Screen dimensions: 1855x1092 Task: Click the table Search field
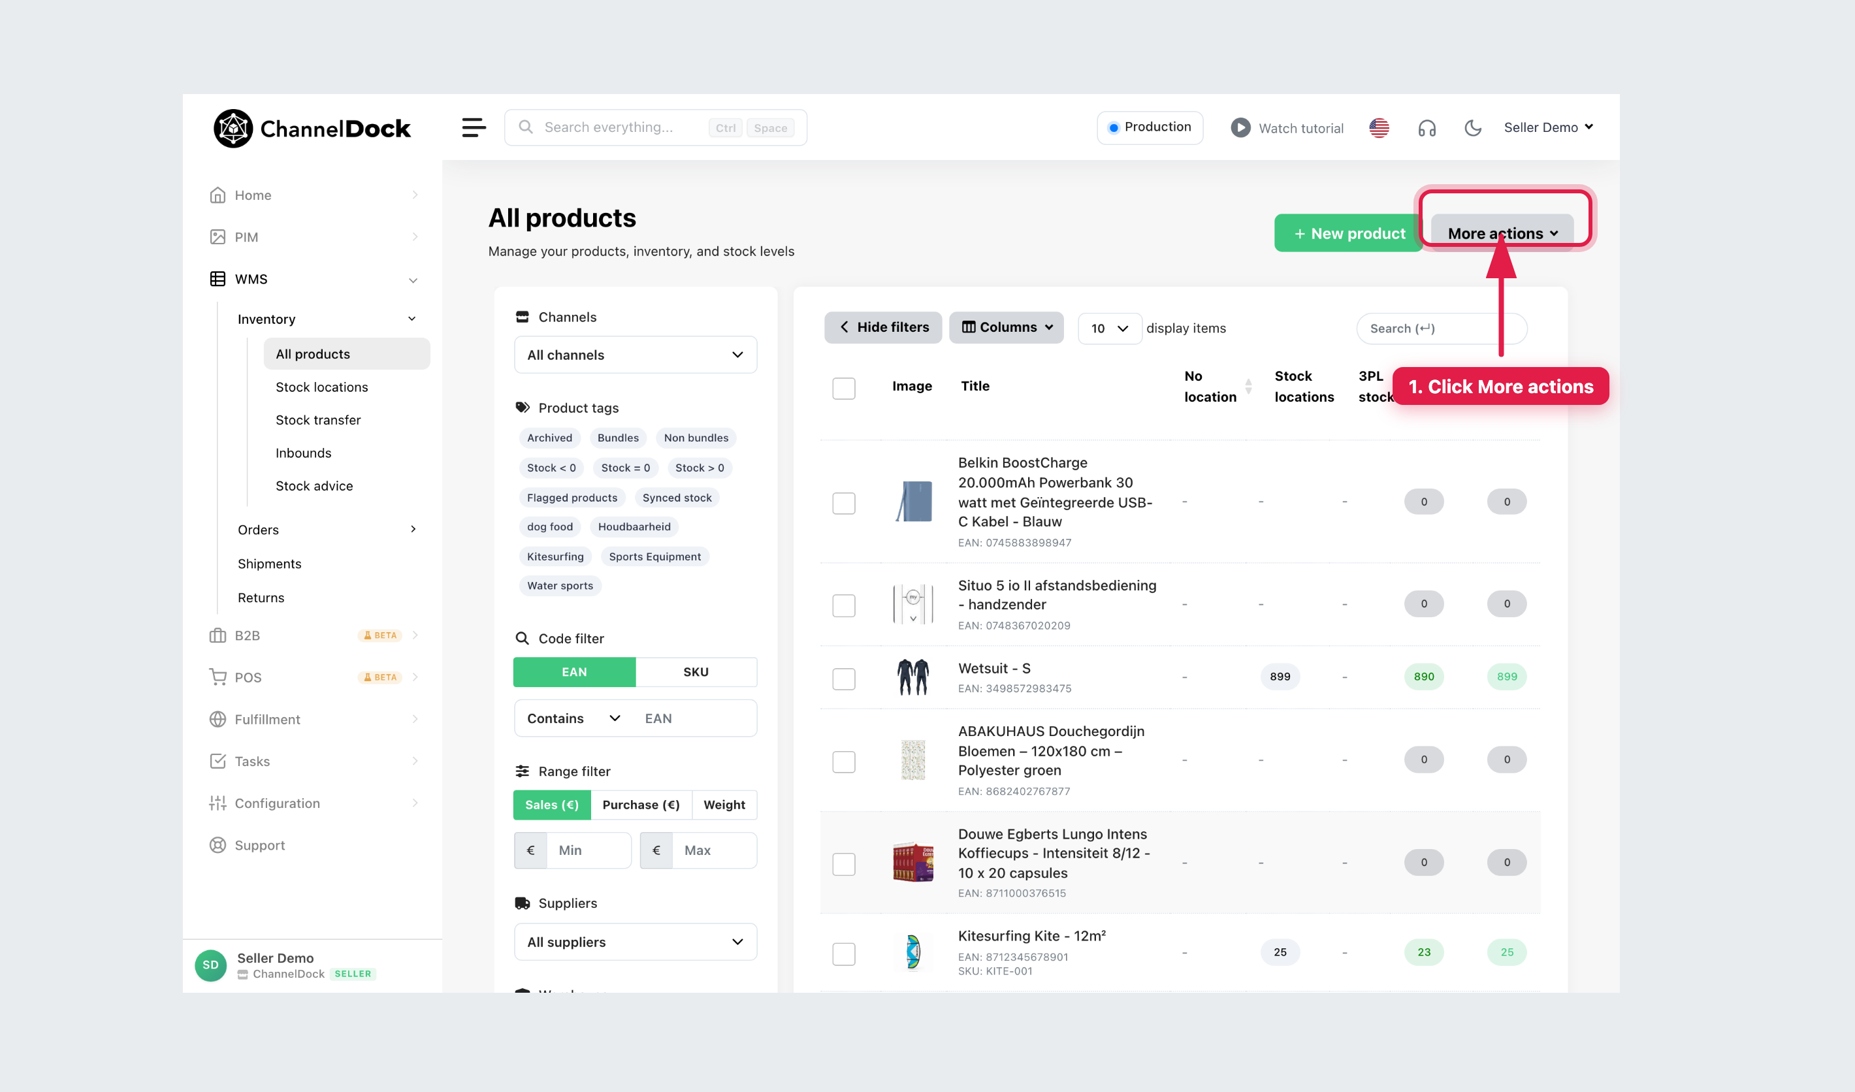[1441, 329]
